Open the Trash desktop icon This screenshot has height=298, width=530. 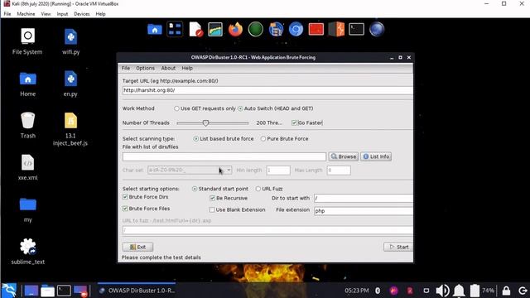[x=27, y=125]
